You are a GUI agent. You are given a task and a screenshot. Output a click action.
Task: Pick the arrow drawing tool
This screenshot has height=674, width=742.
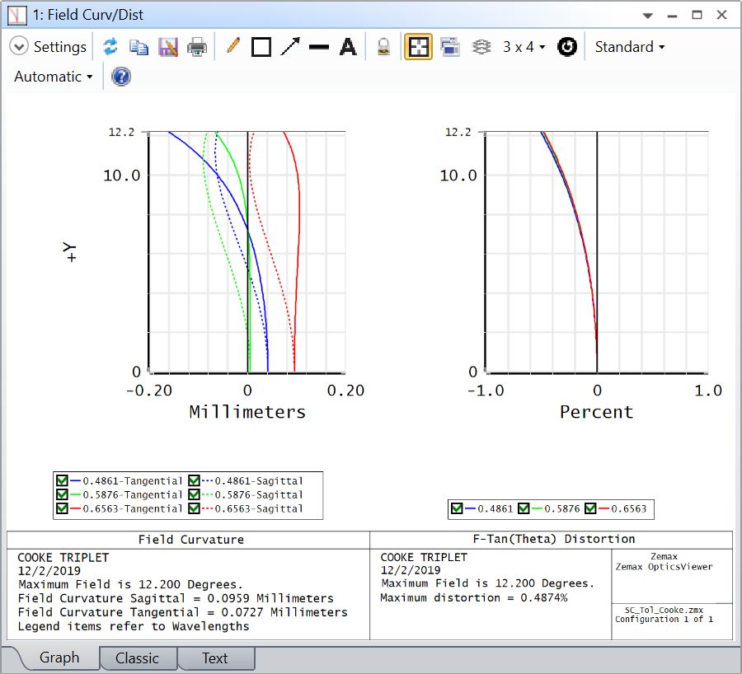click(x=290, y=47)
